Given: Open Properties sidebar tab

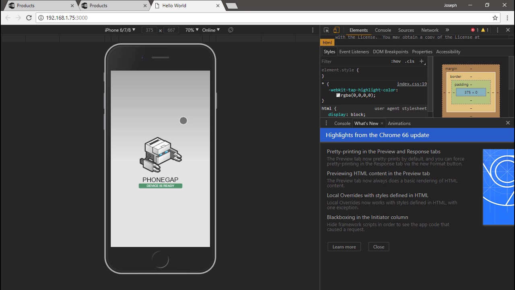Looking at the screenshot, I should point(422,52).
